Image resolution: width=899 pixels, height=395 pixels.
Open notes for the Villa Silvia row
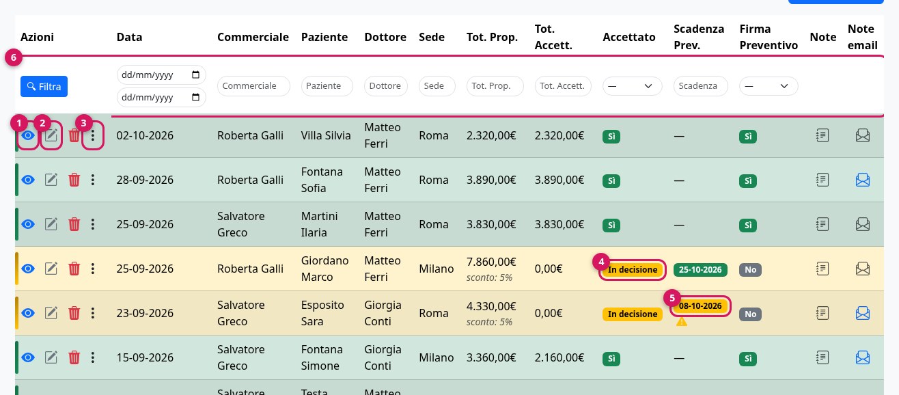(822, 135)
